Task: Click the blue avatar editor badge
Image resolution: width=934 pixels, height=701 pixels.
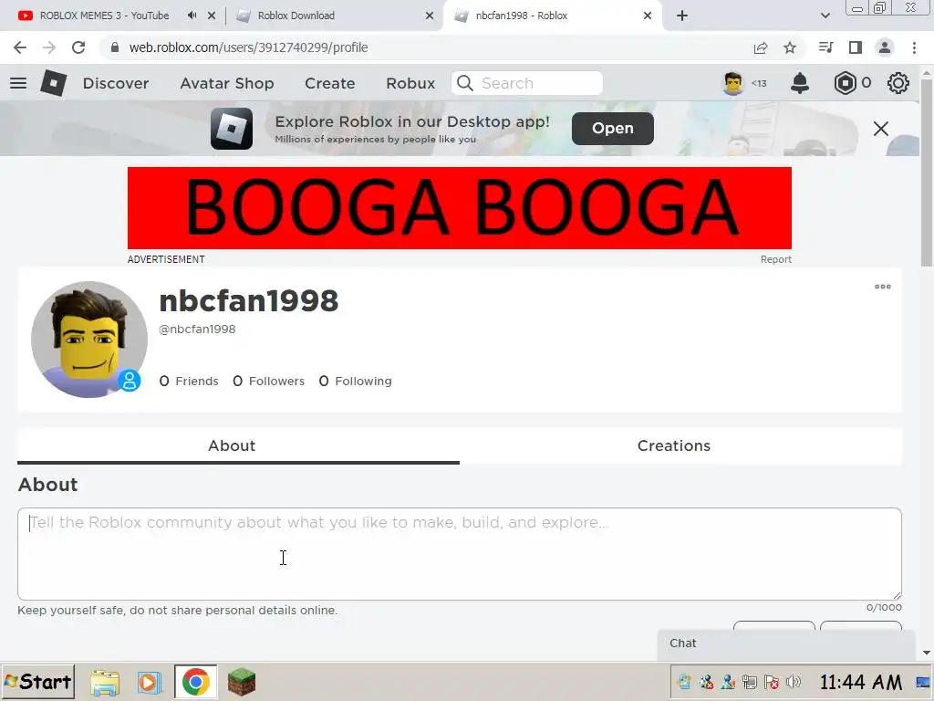Action: 130,381
